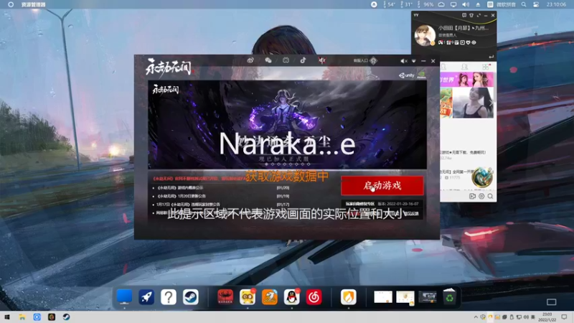Launch the rocket app from the dock
This screenshot has height=323, width=574.
[146, 296]
